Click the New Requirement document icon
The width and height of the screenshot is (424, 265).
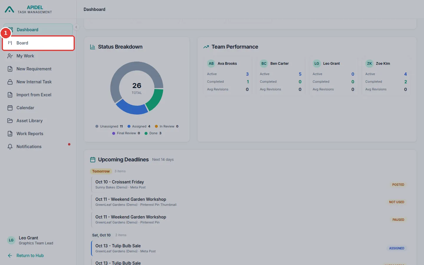(x=10, y=69)
